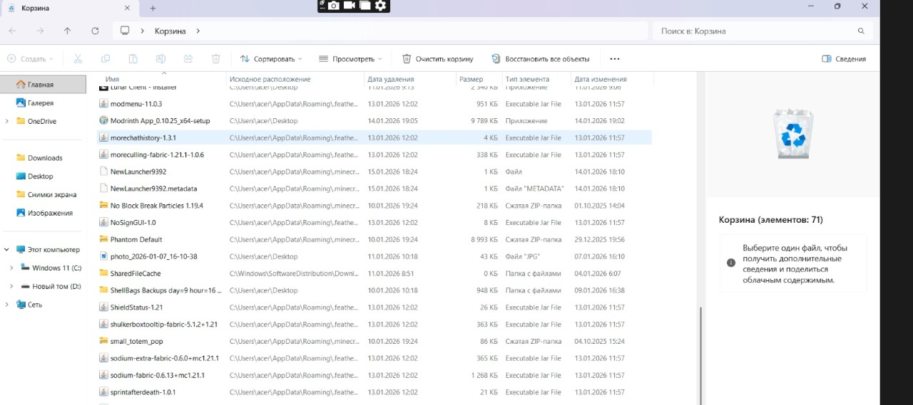Open the three-dots more options menu
This screenshot has width=913, height=405.
(615, 59)
